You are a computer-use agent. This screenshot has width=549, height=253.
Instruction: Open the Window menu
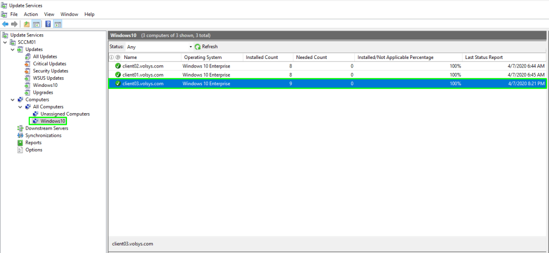coord(69,14)
